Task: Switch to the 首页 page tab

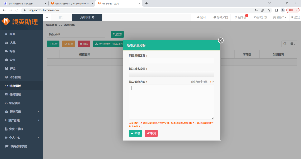Action: 61,18
